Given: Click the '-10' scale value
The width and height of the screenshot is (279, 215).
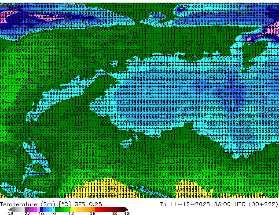Looking at the screenshot, I should tap(39, 213).
